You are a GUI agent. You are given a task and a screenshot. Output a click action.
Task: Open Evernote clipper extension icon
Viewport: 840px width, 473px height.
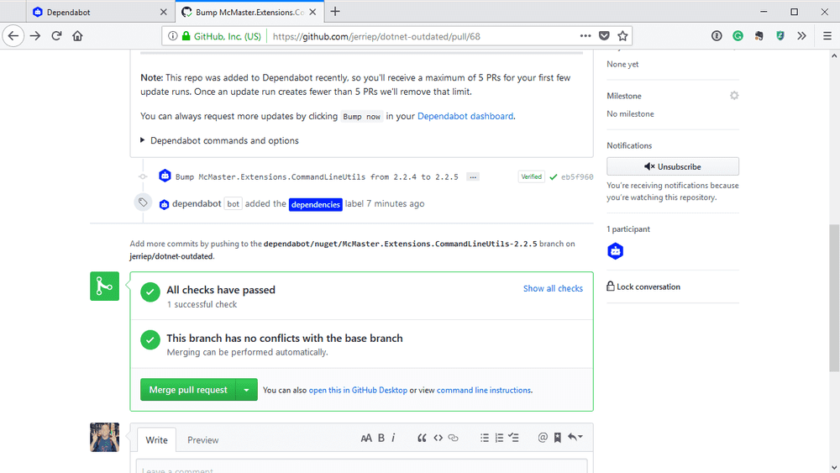pos(759,36)
